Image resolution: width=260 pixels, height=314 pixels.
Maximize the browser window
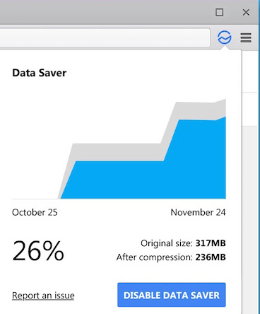pyautogui.click(x=220, y=12)
